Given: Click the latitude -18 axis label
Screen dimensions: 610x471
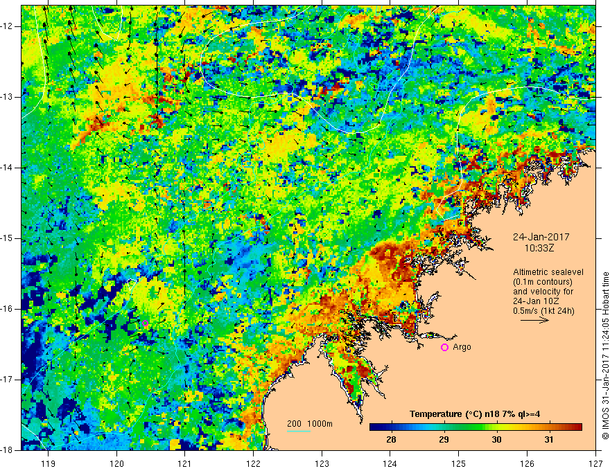Looking at the screenshot, I should 8,450.
